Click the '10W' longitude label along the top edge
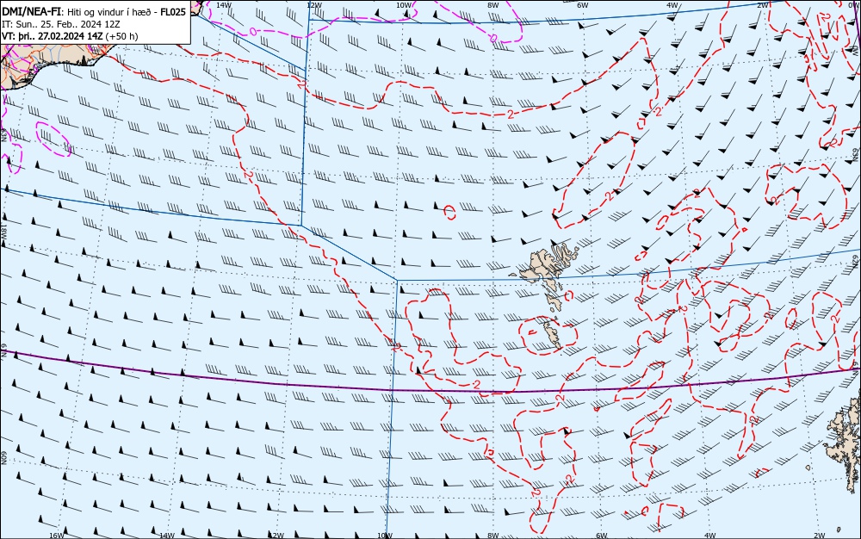This screenshot has width=861, height=539. point(404,5)
